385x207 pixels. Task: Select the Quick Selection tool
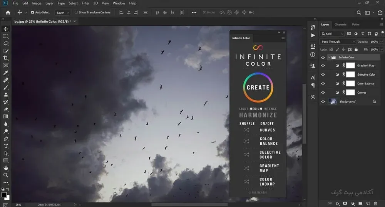6,51
